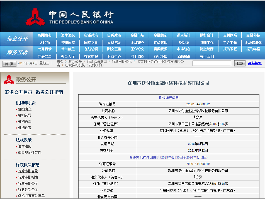Open 报告下载 navigation item
The image size is (265, 199).
point(230,49)
